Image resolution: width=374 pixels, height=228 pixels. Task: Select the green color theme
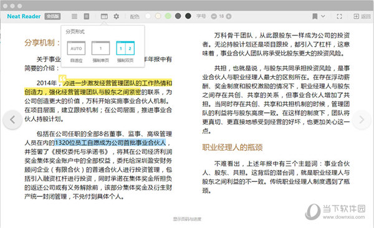point(168,16)
